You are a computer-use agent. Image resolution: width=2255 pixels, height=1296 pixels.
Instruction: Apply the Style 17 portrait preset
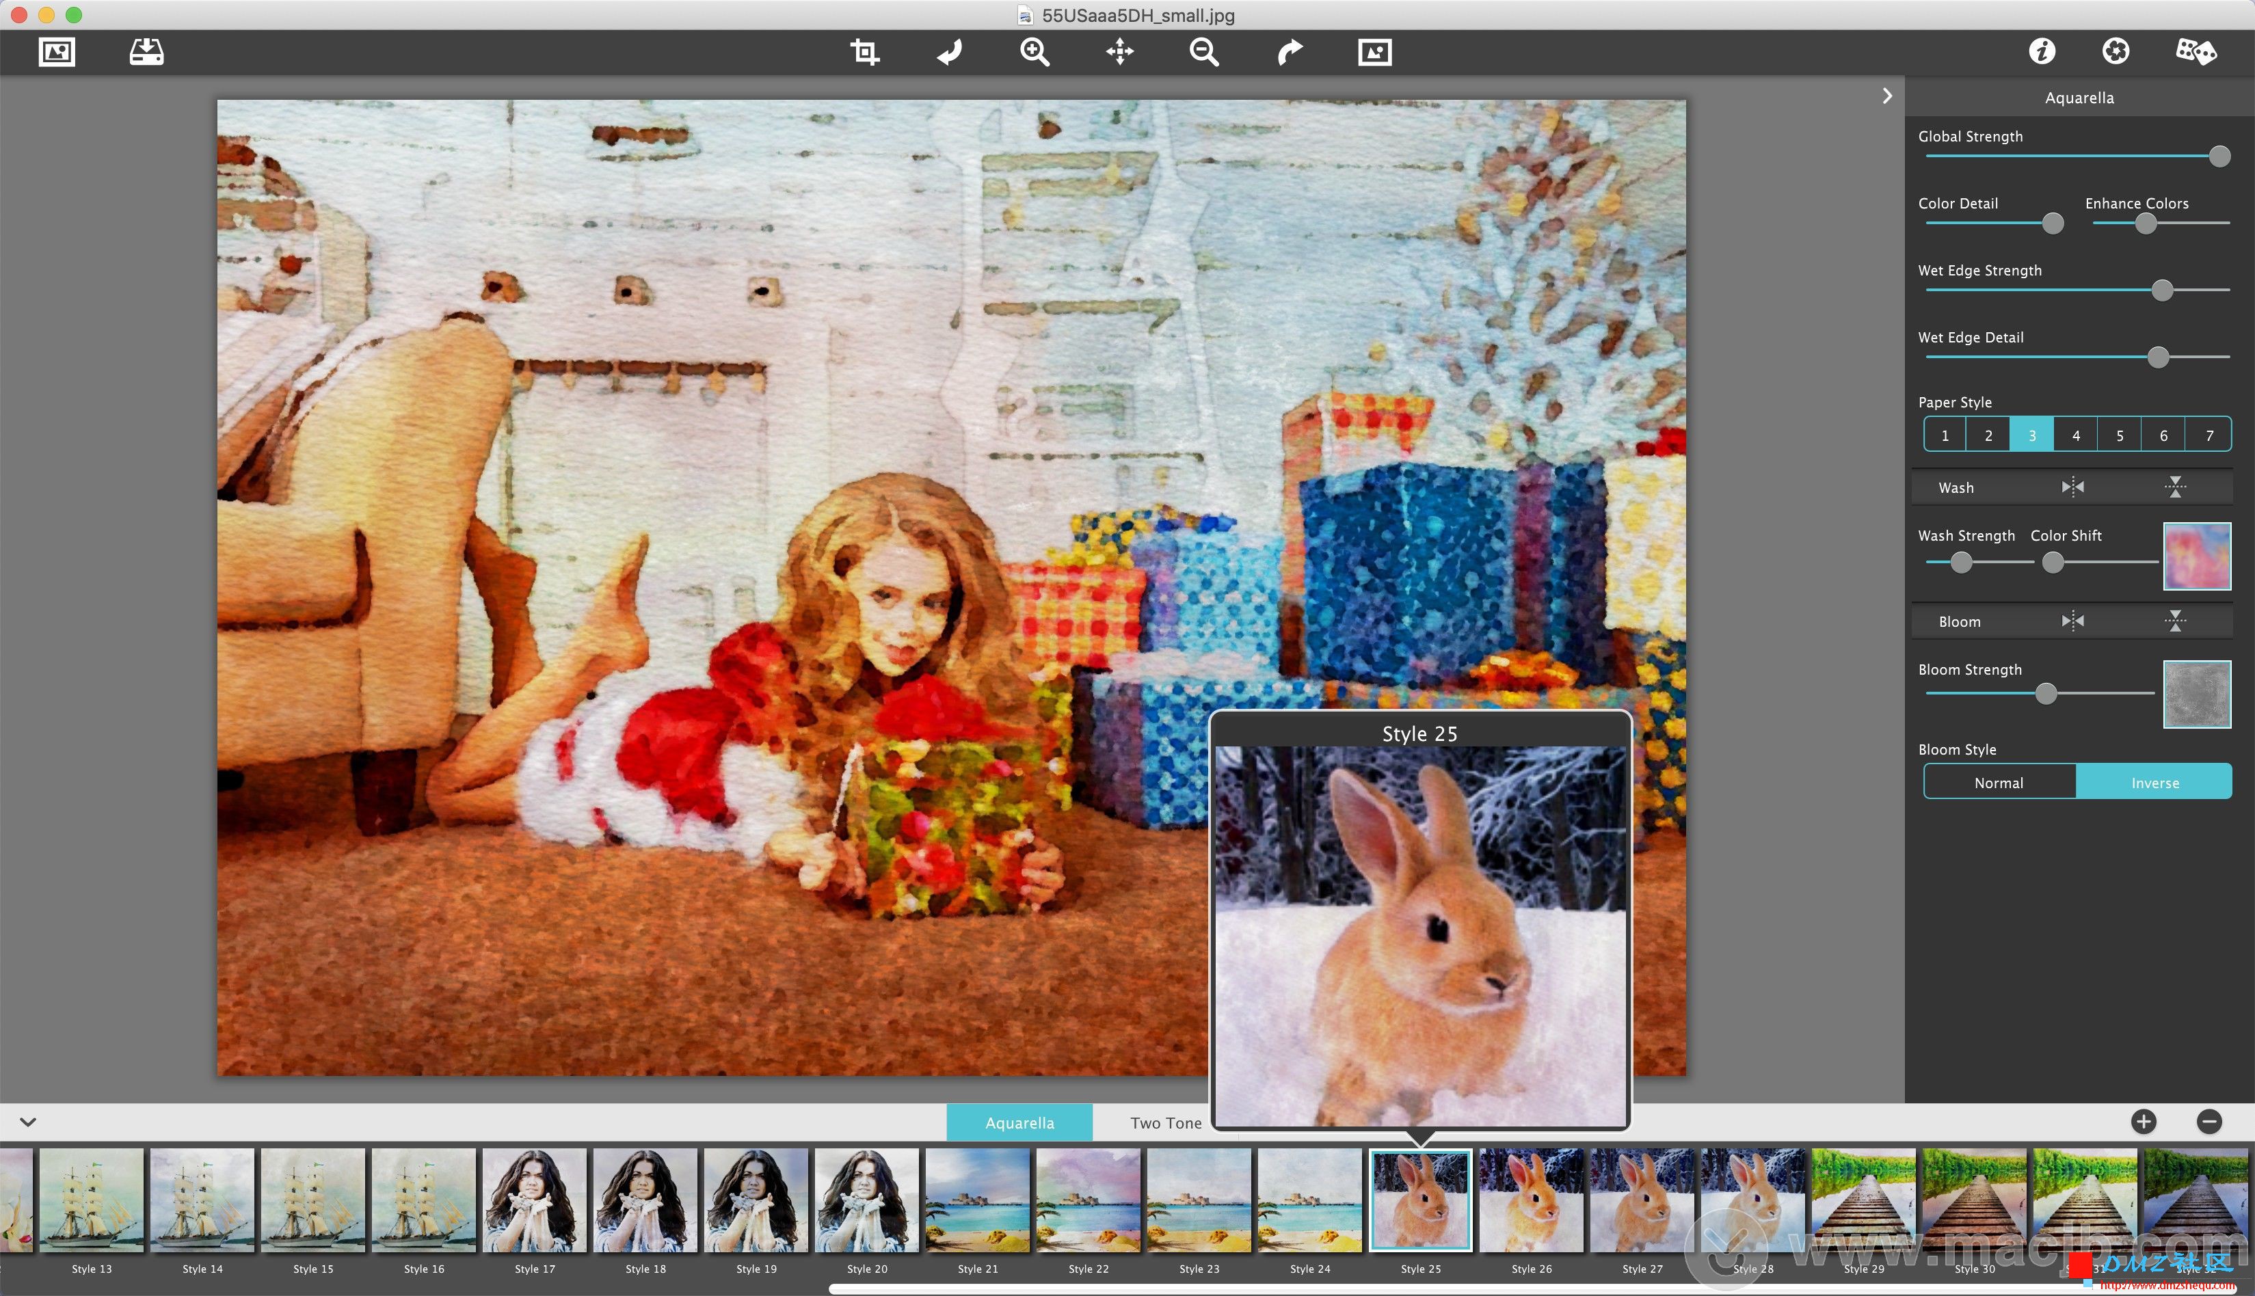(534, 1199)
